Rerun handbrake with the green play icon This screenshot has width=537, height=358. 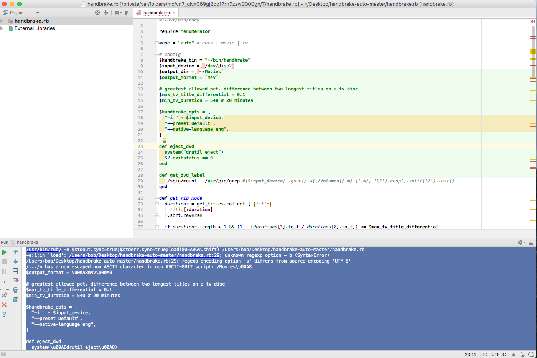click(x=4, y=252)
